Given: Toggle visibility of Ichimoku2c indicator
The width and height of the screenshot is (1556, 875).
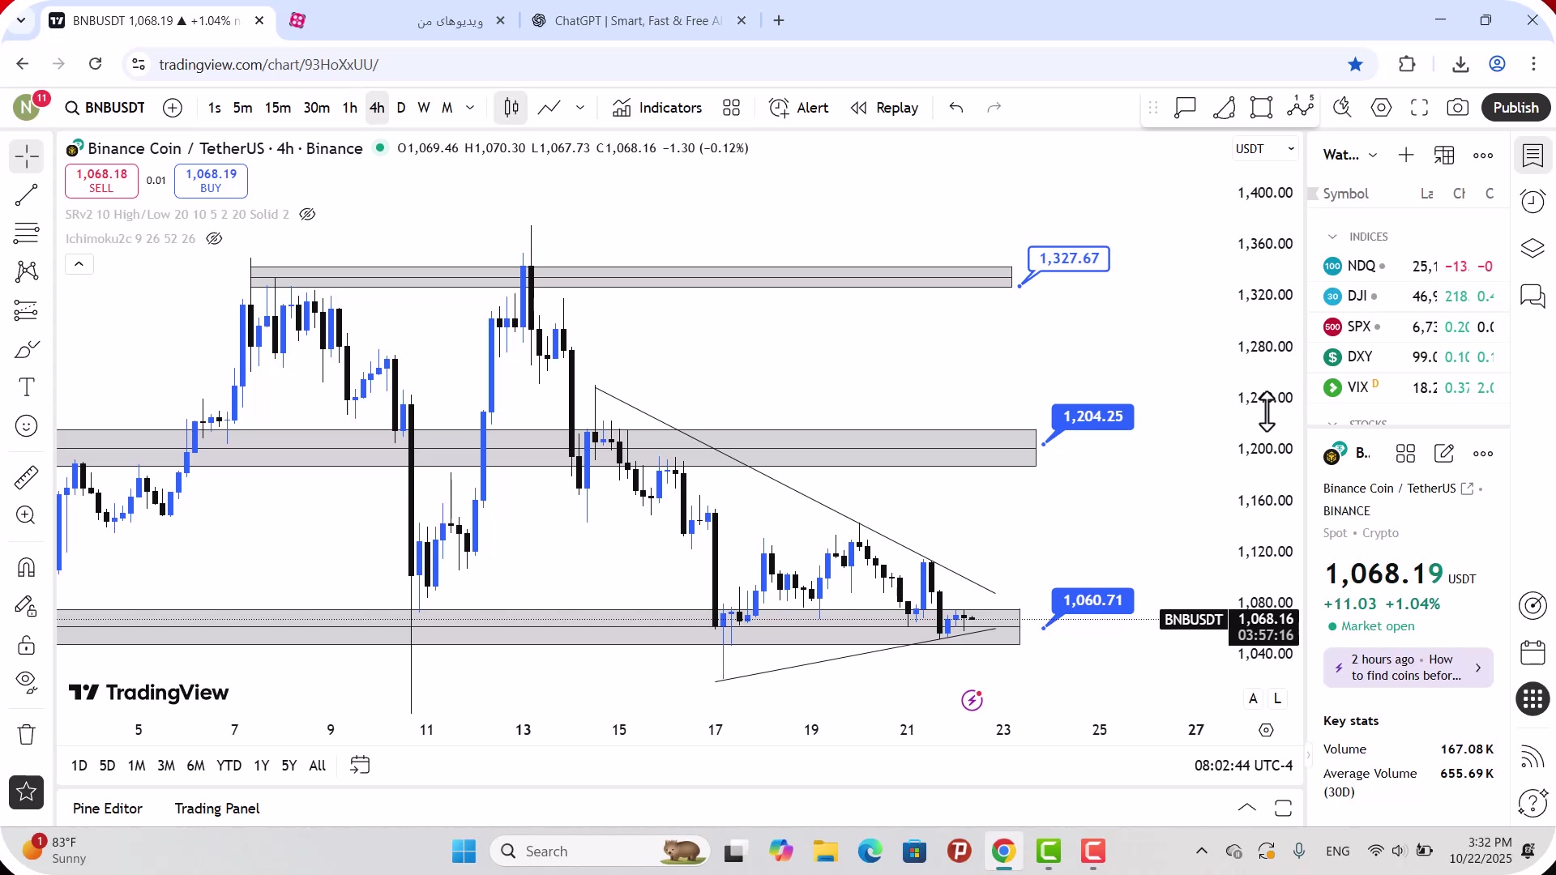Looking at the screenshot, I should (214, 239).
